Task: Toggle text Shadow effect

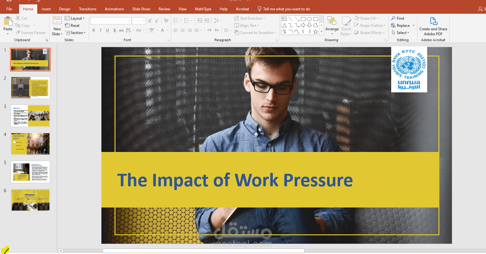Action: tap(115, 30)
